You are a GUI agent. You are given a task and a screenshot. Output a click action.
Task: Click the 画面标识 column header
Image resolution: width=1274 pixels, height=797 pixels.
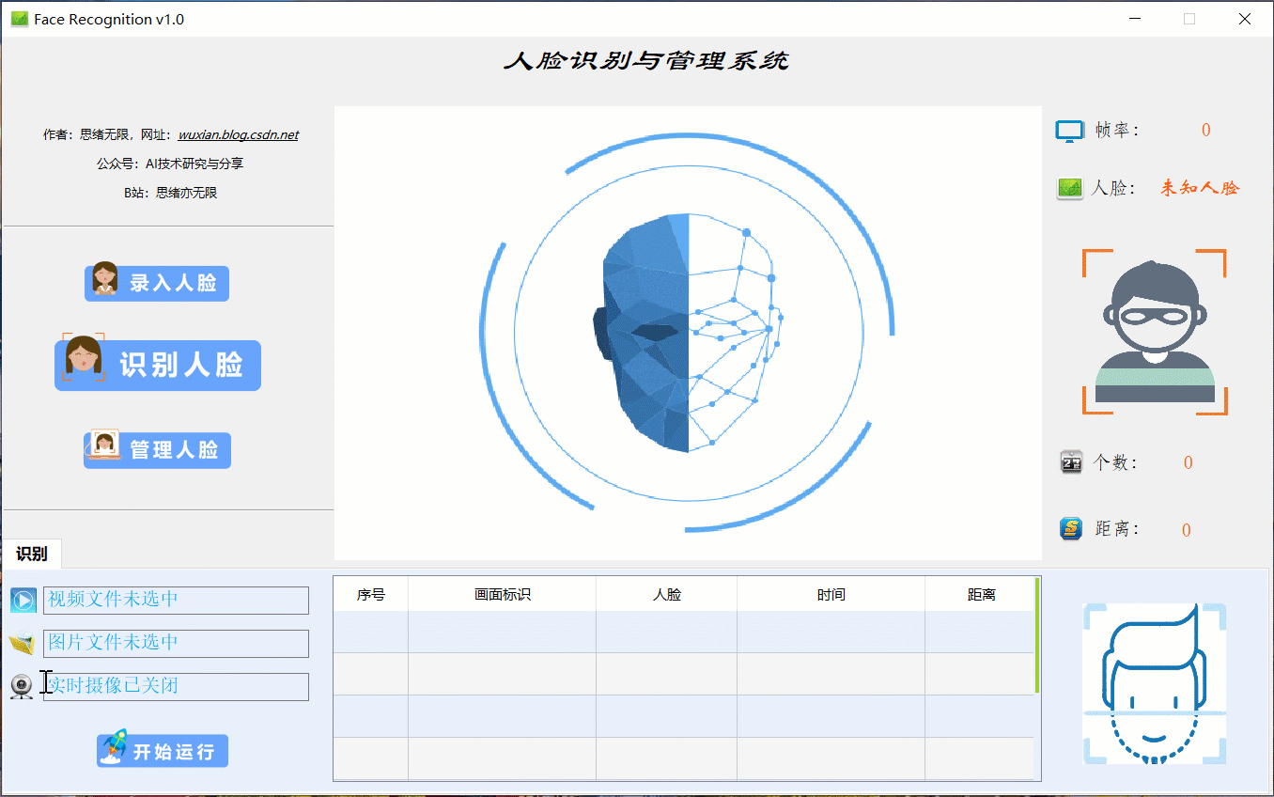click(503, 594)
